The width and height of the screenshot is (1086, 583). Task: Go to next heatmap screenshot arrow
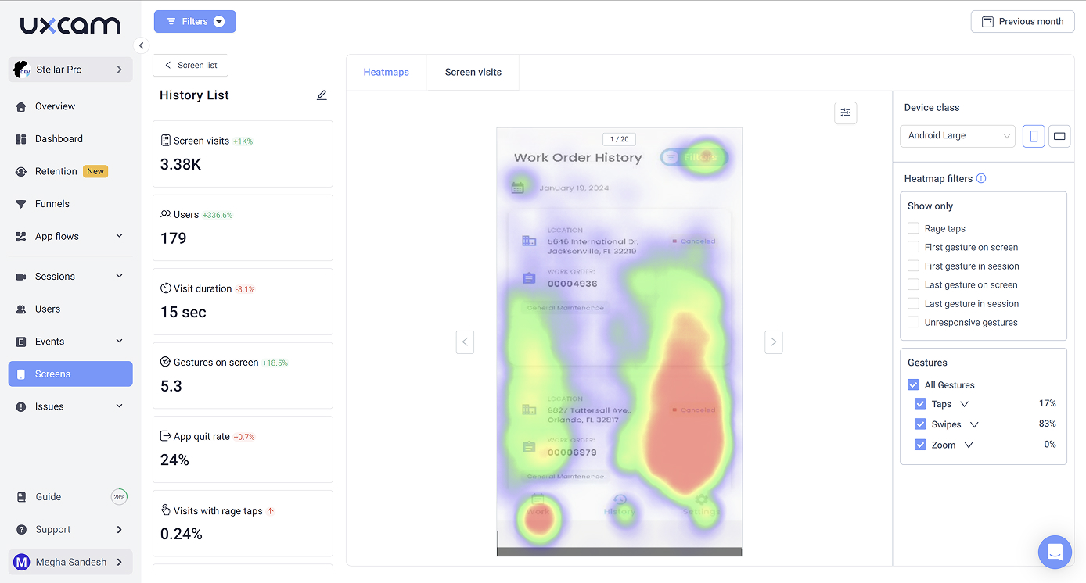pos(773,342)
